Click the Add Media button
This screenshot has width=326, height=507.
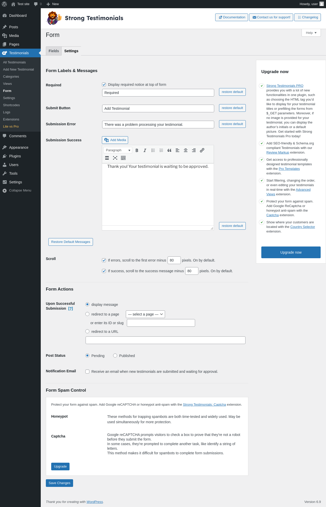click(115, 140)
